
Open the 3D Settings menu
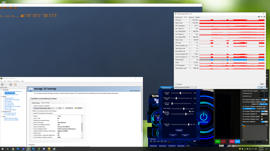click(16, 81)
